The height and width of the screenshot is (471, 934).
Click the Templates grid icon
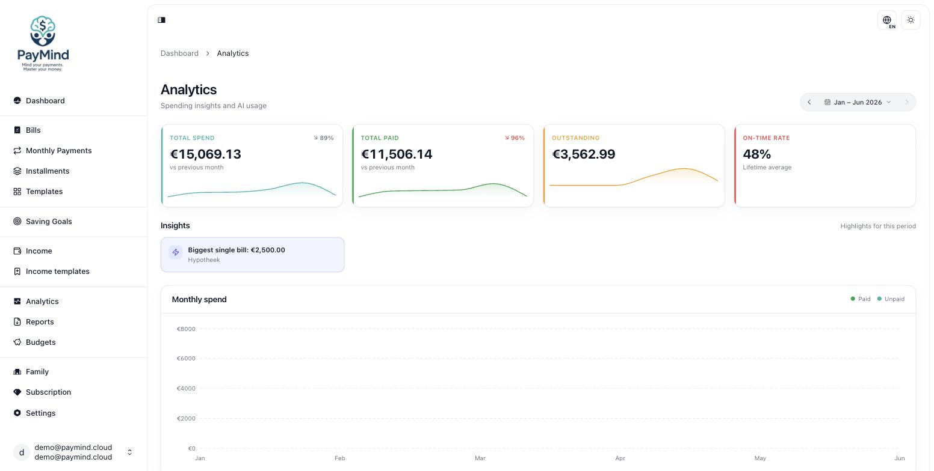[x=17, y=191]
